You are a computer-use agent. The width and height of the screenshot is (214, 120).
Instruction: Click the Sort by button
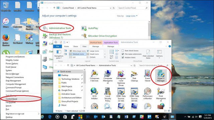111,54
